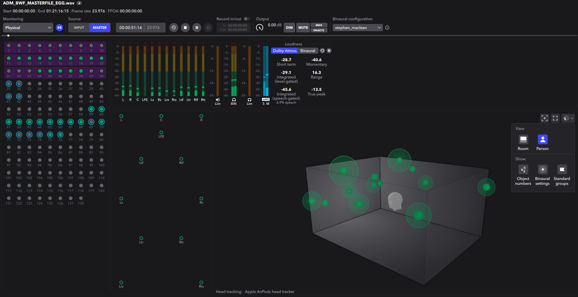578x297 pixels.
Task: Open the Physical monitoring dropdown
Action: click(28, 28)
